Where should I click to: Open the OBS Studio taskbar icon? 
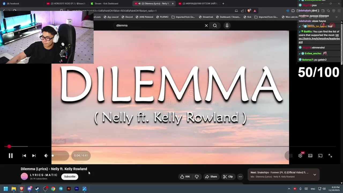coord(45,189)
